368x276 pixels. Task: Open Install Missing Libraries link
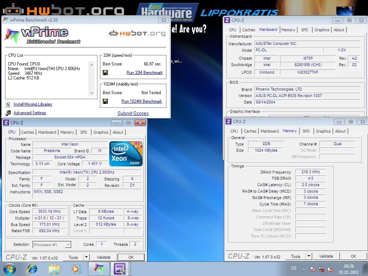click(x=33, y=104)
